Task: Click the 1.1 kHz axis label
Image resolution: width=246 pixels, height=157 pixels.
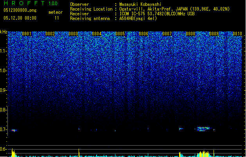Action: click(x=3, y=51)
